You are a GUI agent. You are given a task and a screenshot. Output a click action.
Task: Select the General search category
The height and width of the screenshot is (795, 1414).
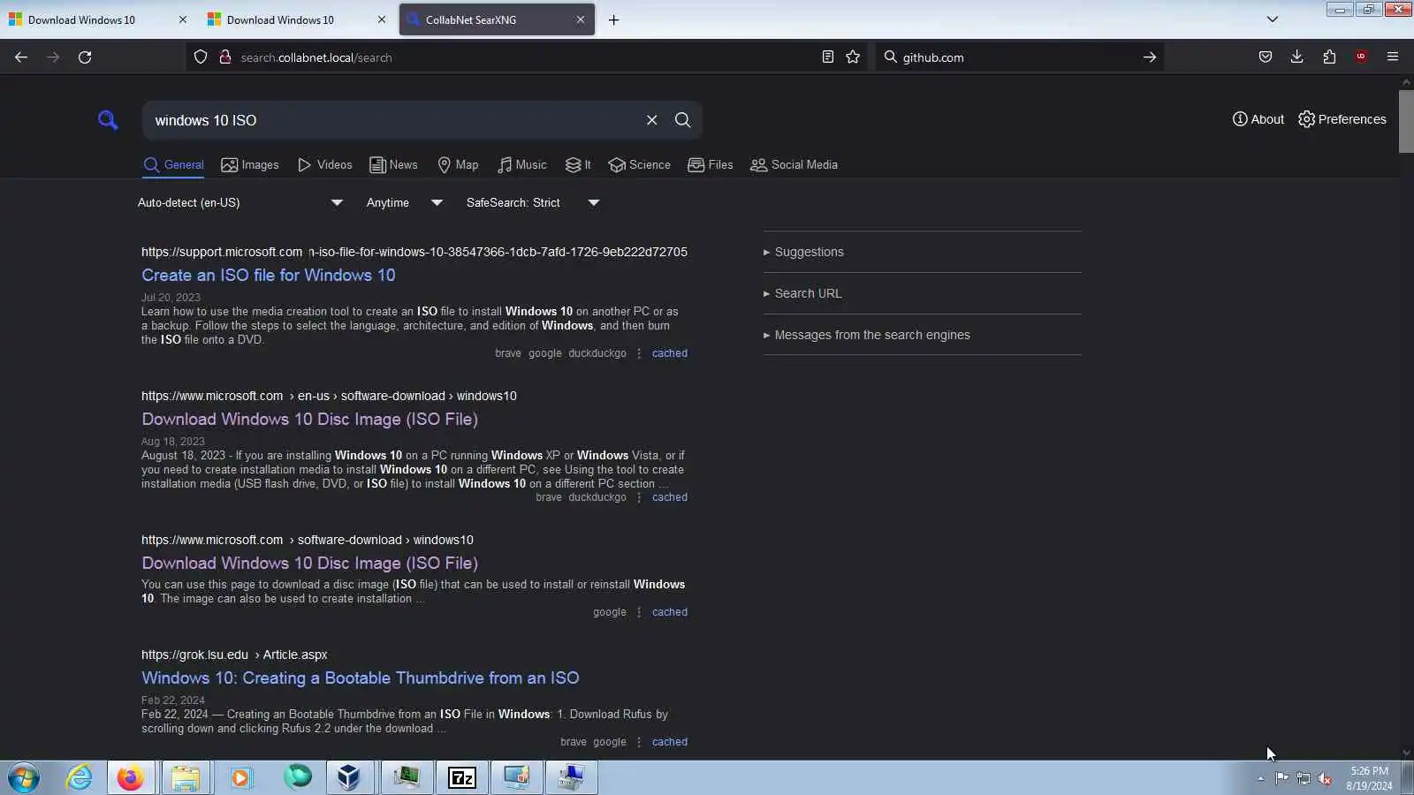(x=174, y=165)
